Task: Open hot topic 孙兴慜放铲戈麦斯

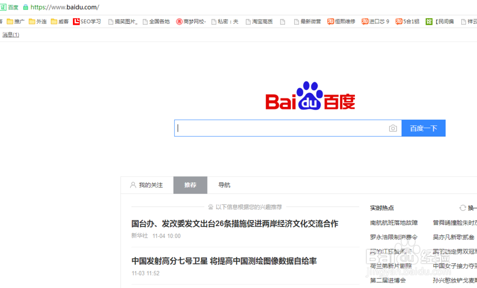Action: 455,280
